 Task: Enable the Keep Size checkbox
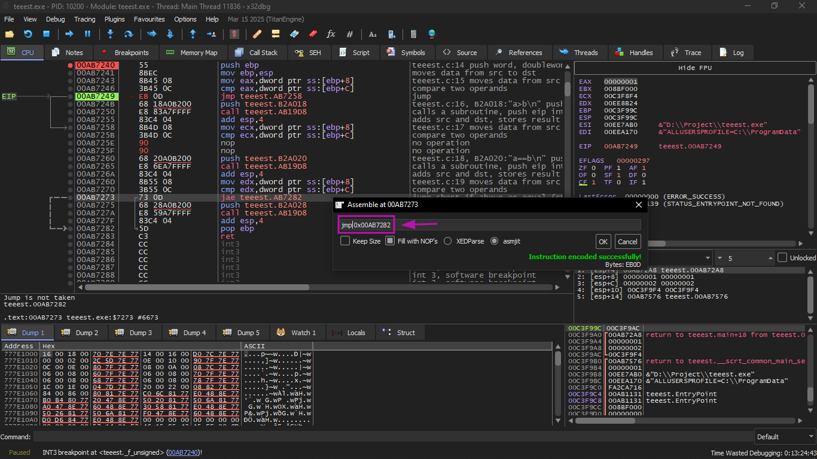point(345,241)
